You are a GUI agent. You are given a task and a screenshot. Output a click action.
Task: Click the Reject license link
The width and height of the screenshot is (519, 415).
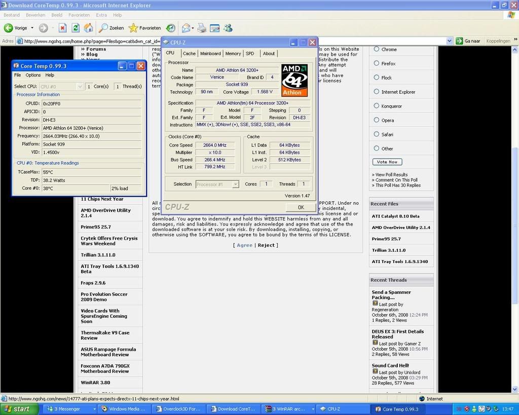pos(266,245)
